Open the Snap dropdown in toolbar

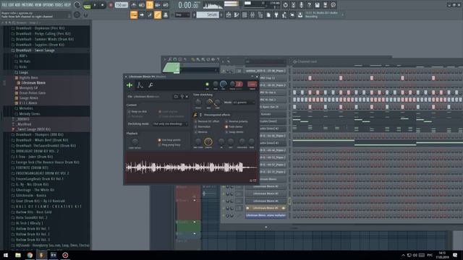coord(182,14)
